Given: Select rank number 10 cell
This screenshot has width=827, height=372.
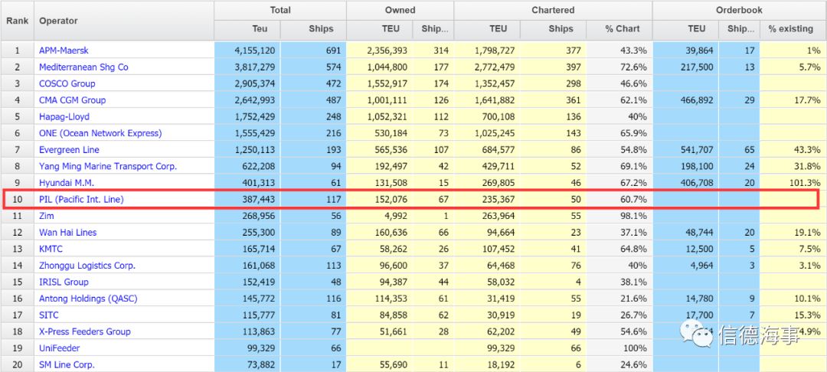Looking at the screenshot, I should (17, 199).
